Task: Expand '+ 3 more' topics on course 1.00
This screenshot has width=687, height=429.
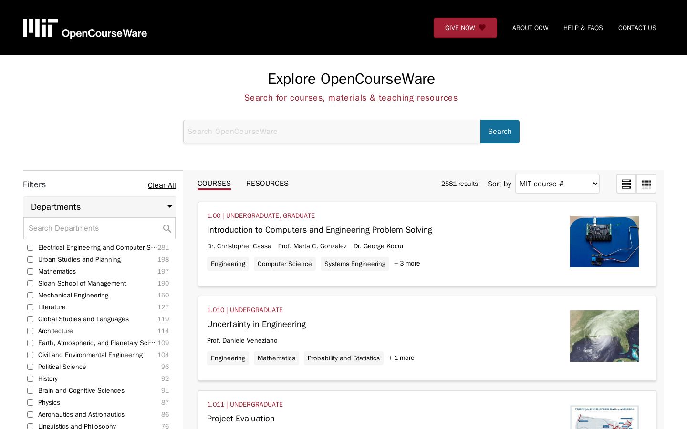Action: pyautogui.click(x=407, y=263)
